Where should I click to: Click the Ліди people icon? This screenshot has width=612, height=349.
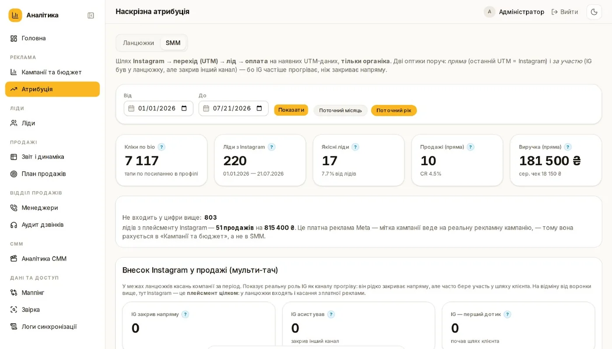(14, 123)
